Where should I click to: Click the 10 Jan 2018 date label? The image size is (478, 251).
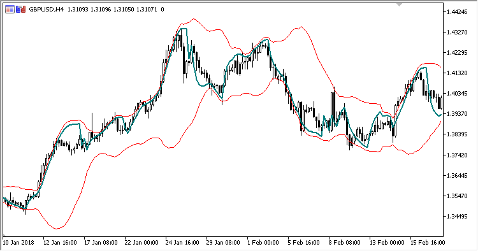18,243
